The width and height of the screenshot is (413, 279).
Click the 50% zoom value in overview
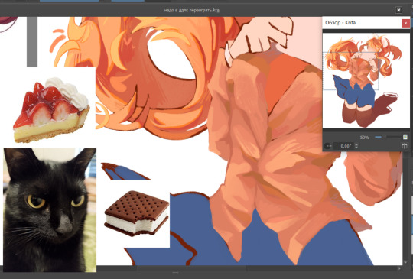click(x=364, y=138)
